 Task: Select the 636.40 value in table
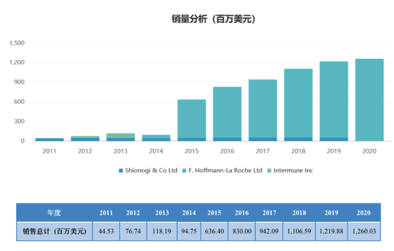click(x=215, y=231)
